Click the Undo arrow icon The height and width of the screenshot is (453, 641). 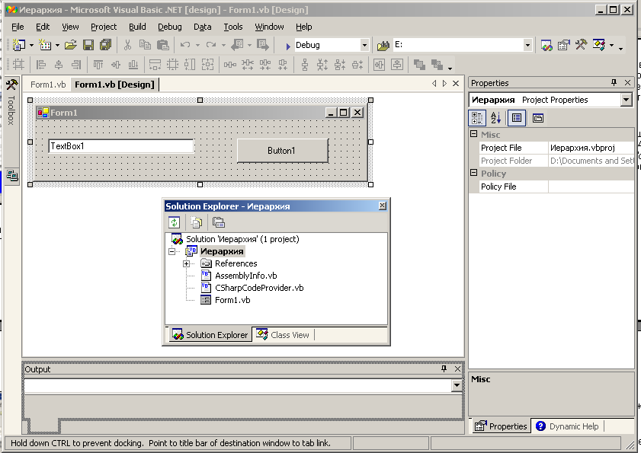point(185,45)
